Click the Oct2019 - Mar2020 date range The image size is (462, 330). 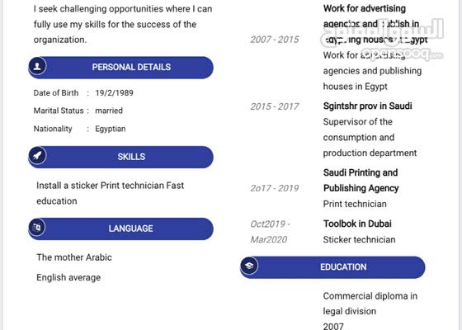click(x=271, y=232)
